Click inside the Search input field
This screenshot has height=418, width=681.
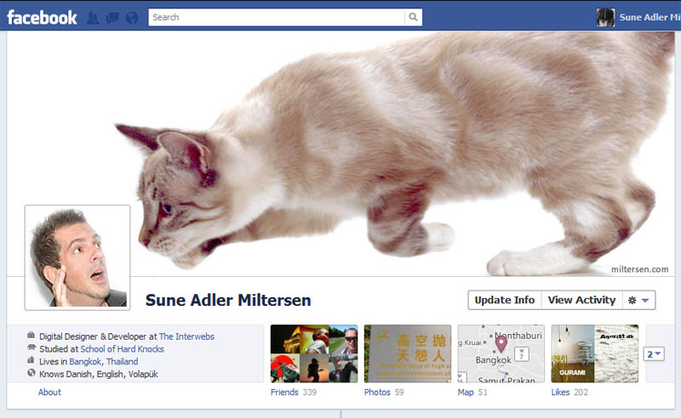pos(277,17)
